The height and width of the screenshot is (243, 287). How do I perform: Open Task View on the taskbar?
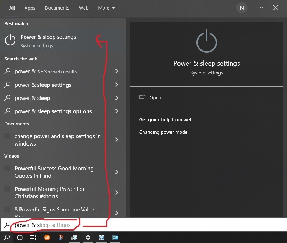[33, 238]
